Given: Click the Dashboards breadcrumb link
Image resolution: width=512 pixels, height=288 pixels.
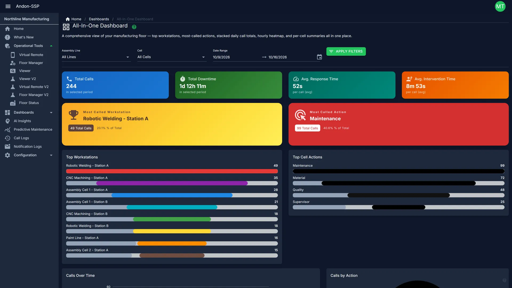Looking at the screenshot, I should pyautogui.click(x=99, y=19).
